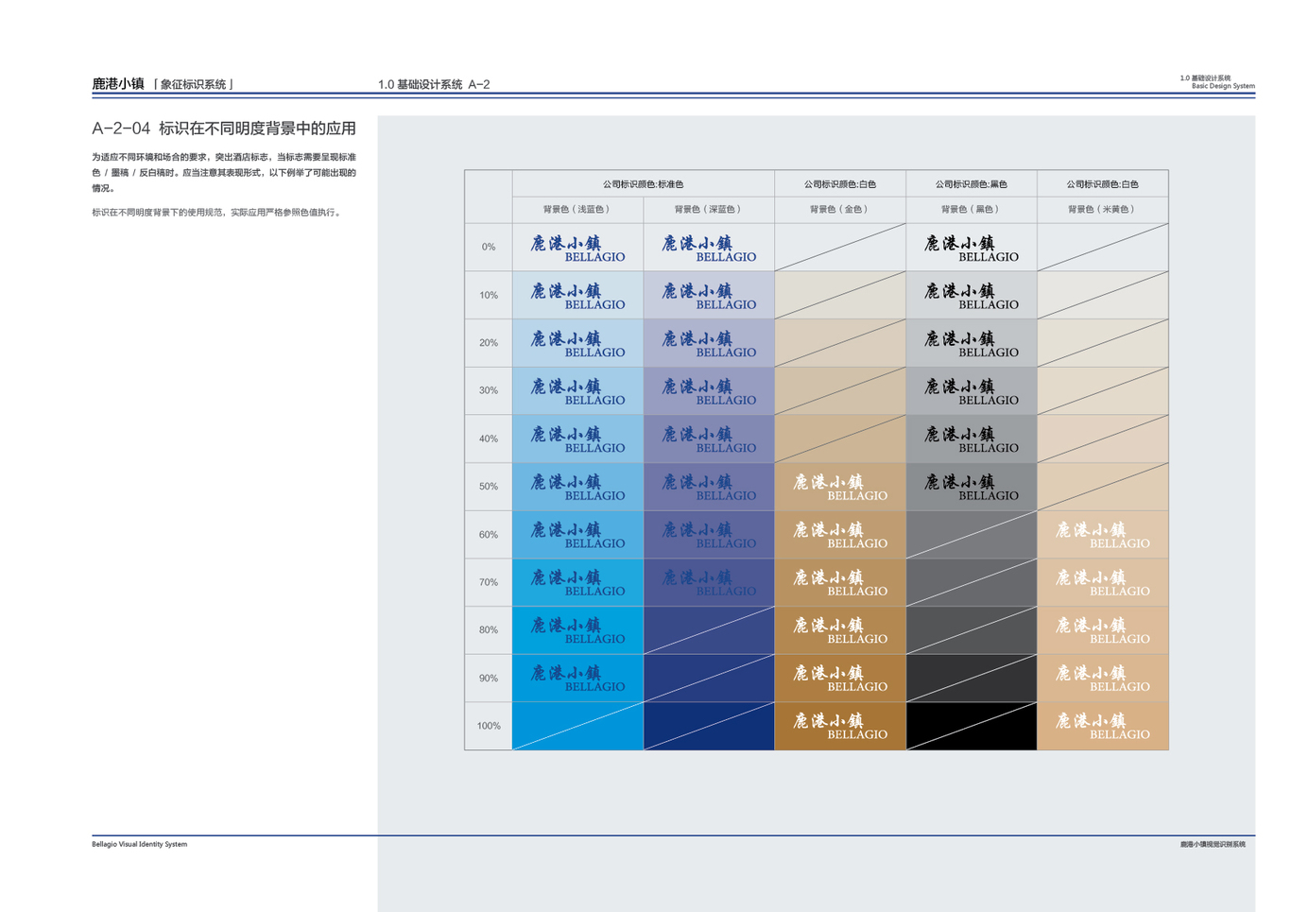Click the 40% row label
1291x912 pixels.
(489, 439)
